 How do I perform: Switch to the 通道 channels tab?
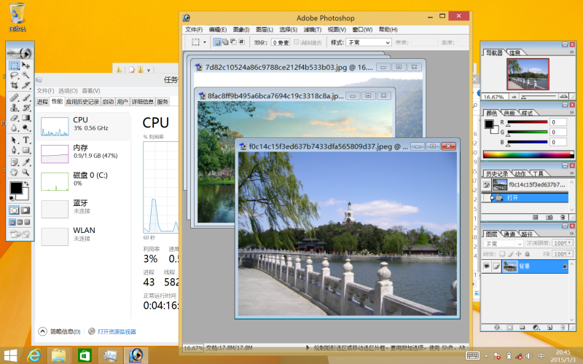(511, 234)
